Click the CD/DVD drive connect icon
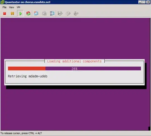This screenshot has width=151, height=136. (x=68, y=13)
